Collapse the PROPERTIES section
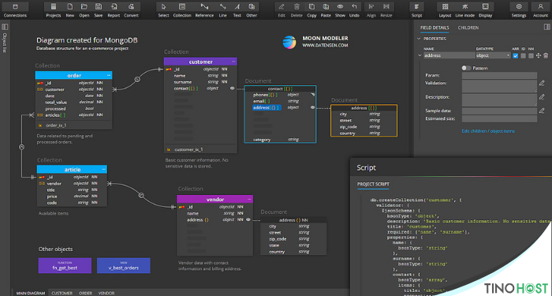The height and width of the screenshot is (296, 552). tap(419, 39)
